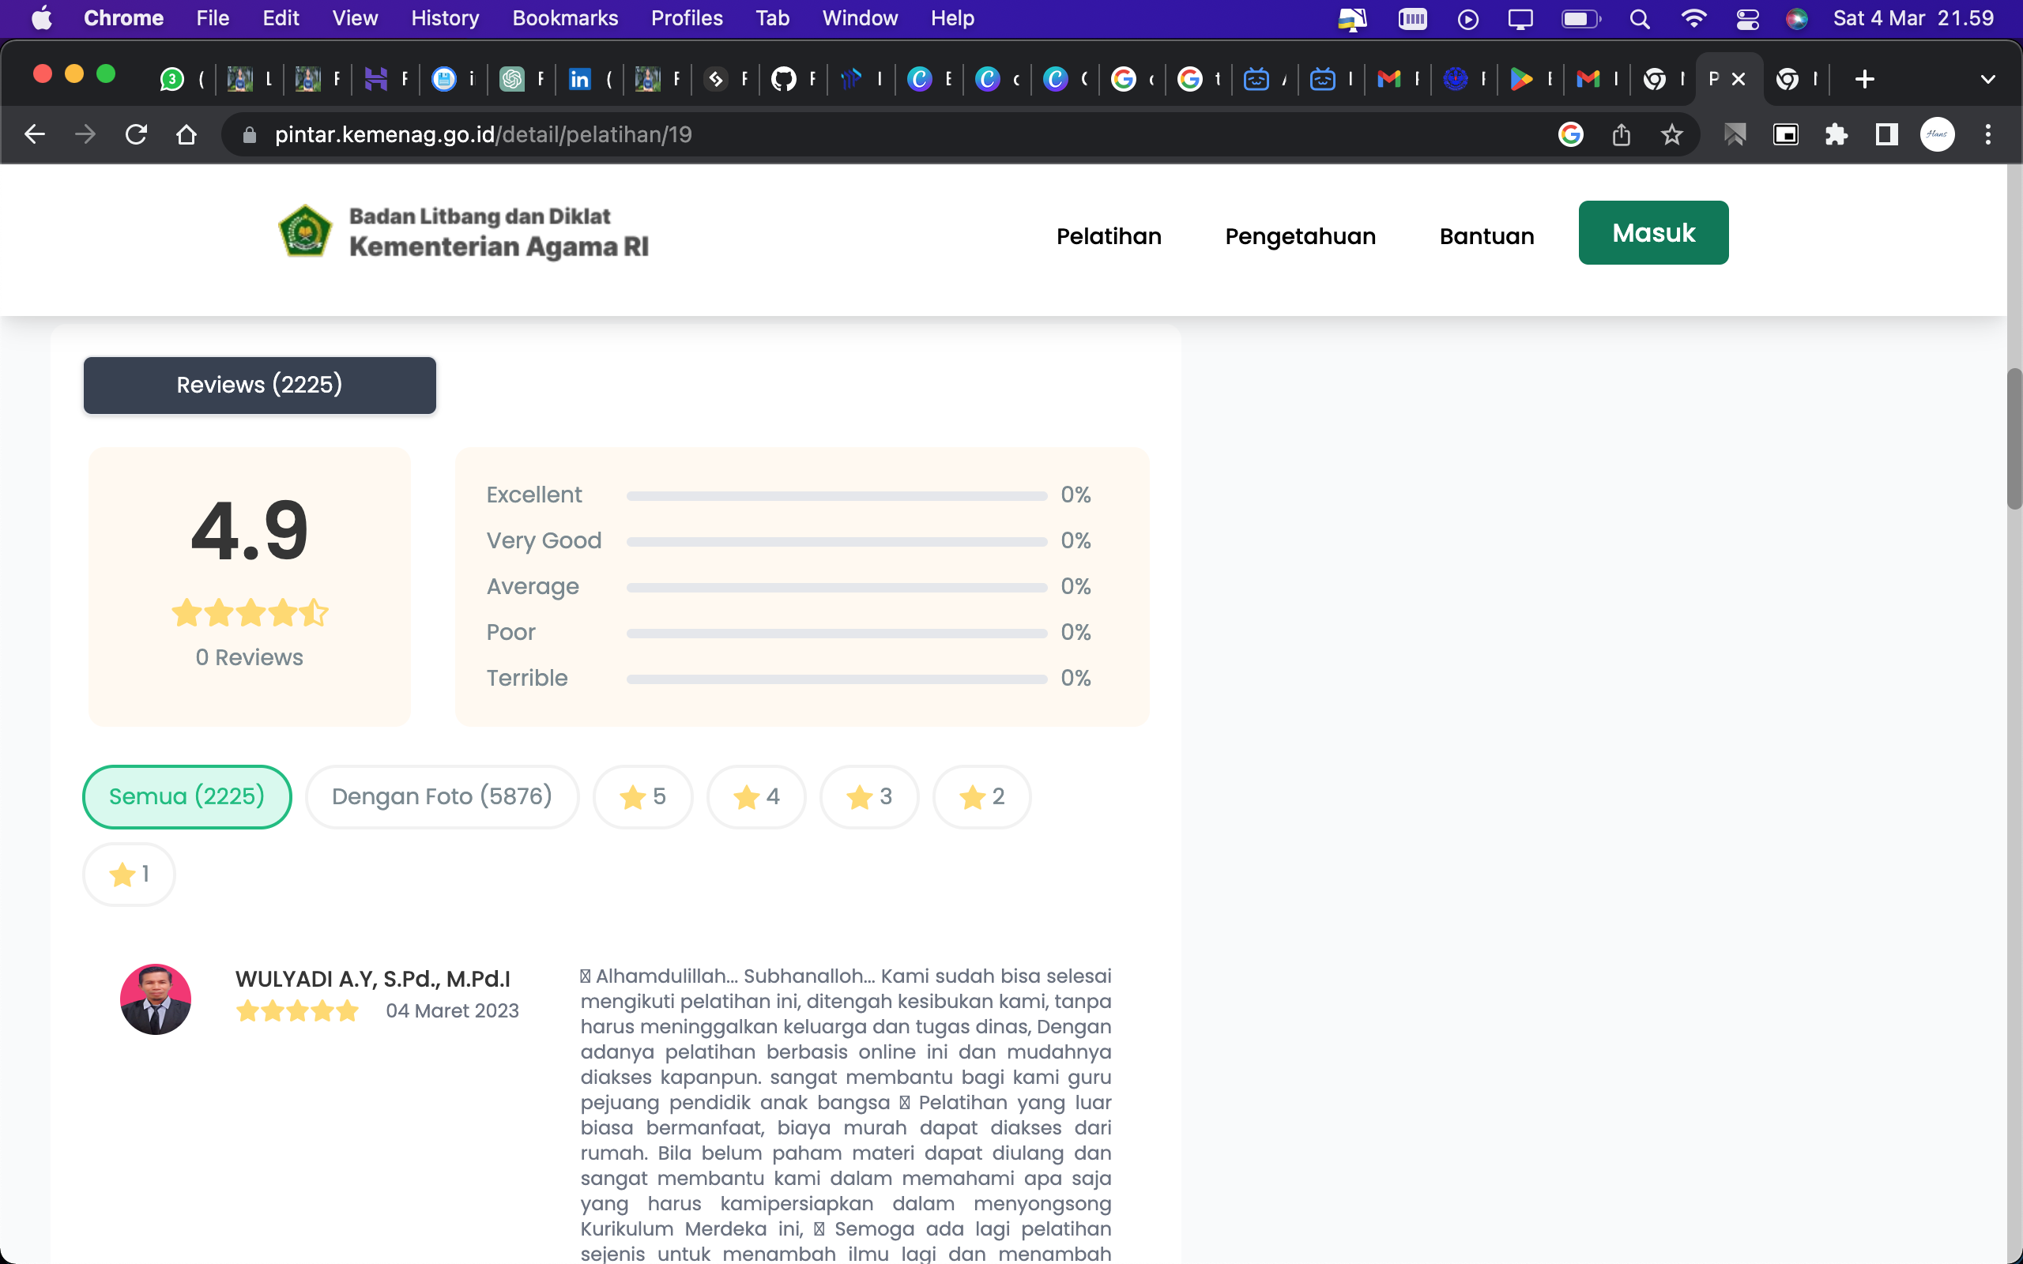The image size is (2023, 1264).
Task: Click the Reviews (2225) tab button
Action: (259, 386)
